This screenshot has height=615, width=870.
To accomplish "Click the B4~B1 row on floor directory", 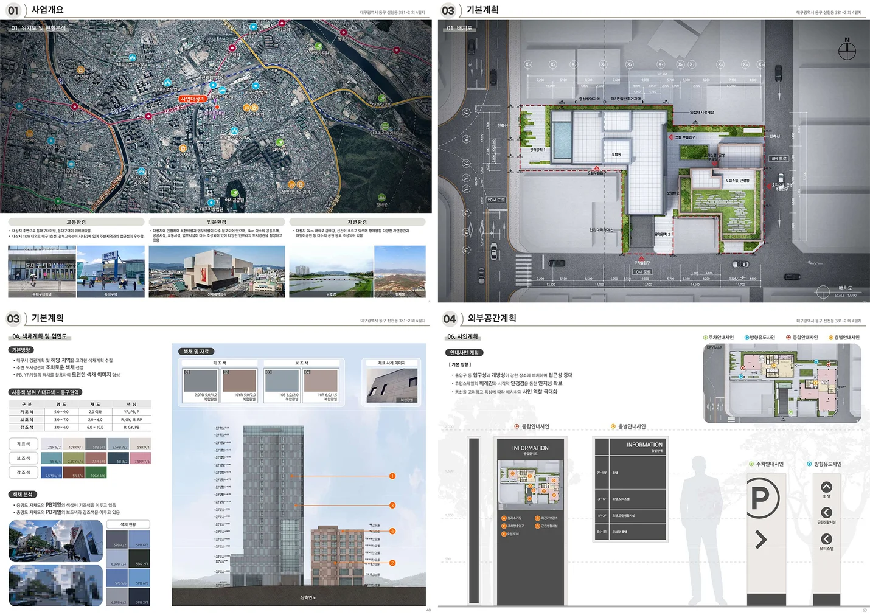I will click(x=630, y=531).
